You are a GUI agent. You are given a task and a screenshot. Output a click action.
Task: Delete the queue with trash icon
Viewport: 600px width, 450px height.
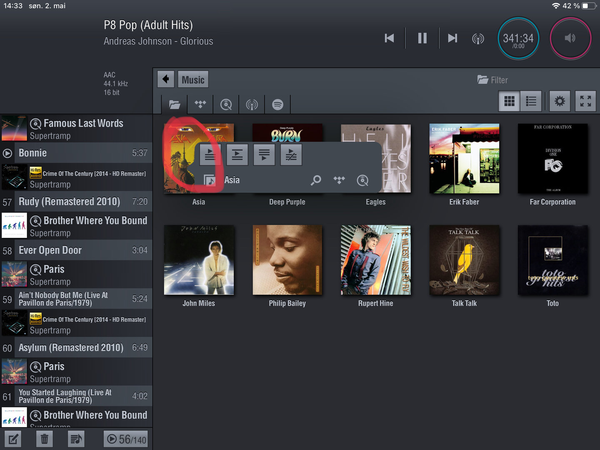pyautogui.click(x=45, y=439)
